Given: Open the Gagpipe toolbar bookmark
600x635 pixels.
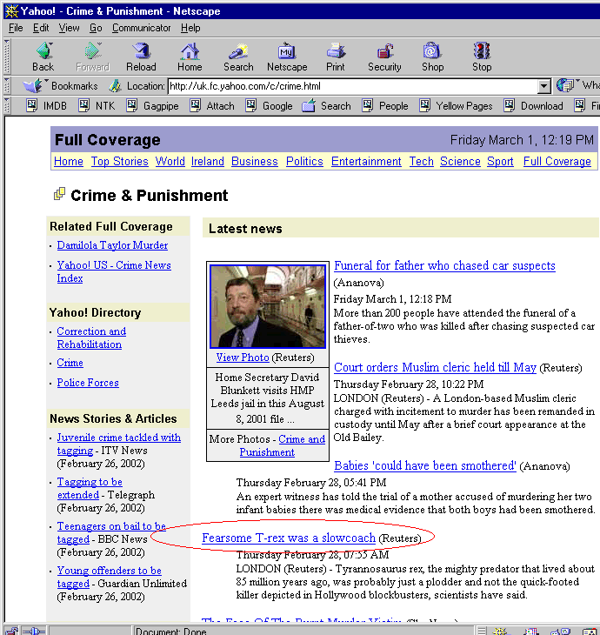Looking at the screenshot, I should [152, 106].
